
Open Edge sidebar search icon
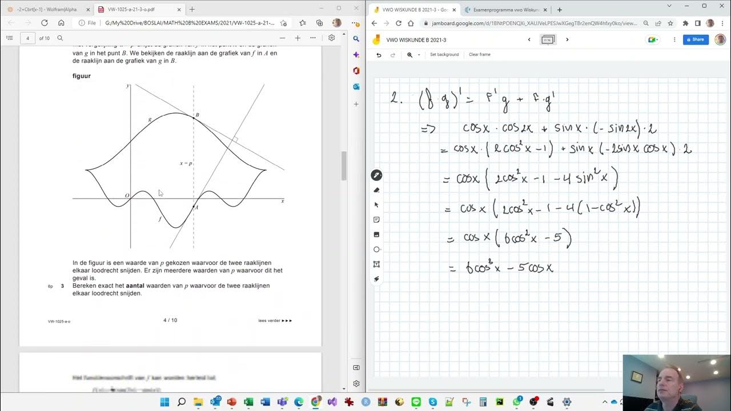(x=356, y=39)
